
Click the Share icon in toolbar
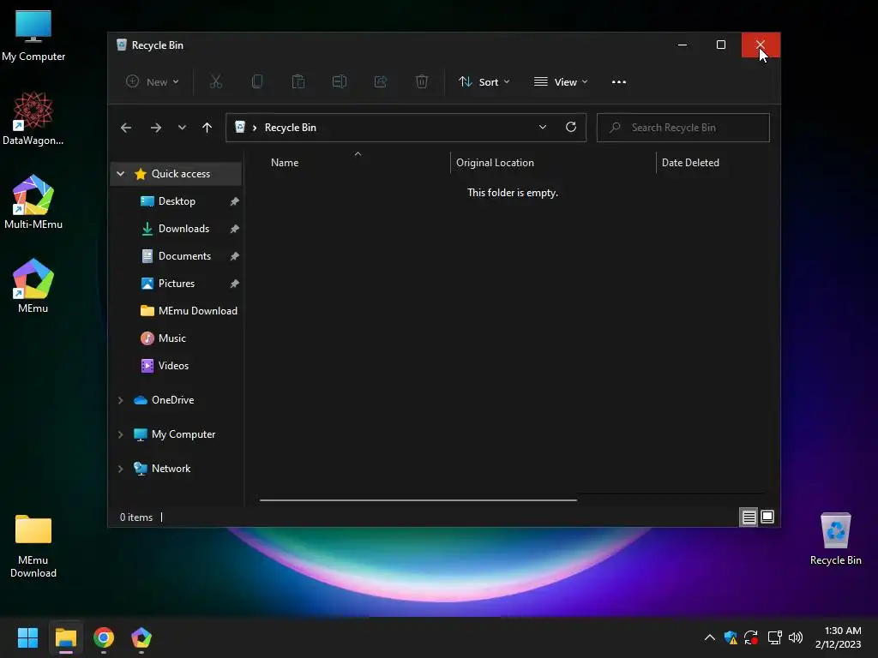[x=381, y=81]
